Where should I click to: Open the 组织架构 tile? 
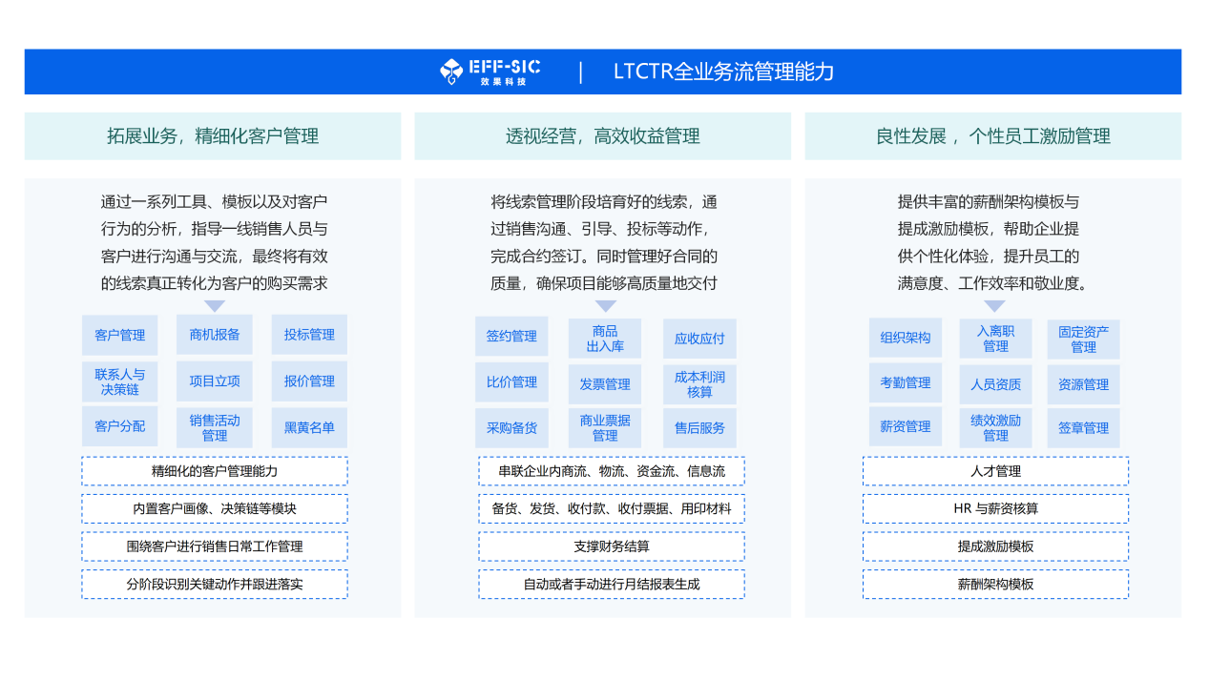pos(905,338)
